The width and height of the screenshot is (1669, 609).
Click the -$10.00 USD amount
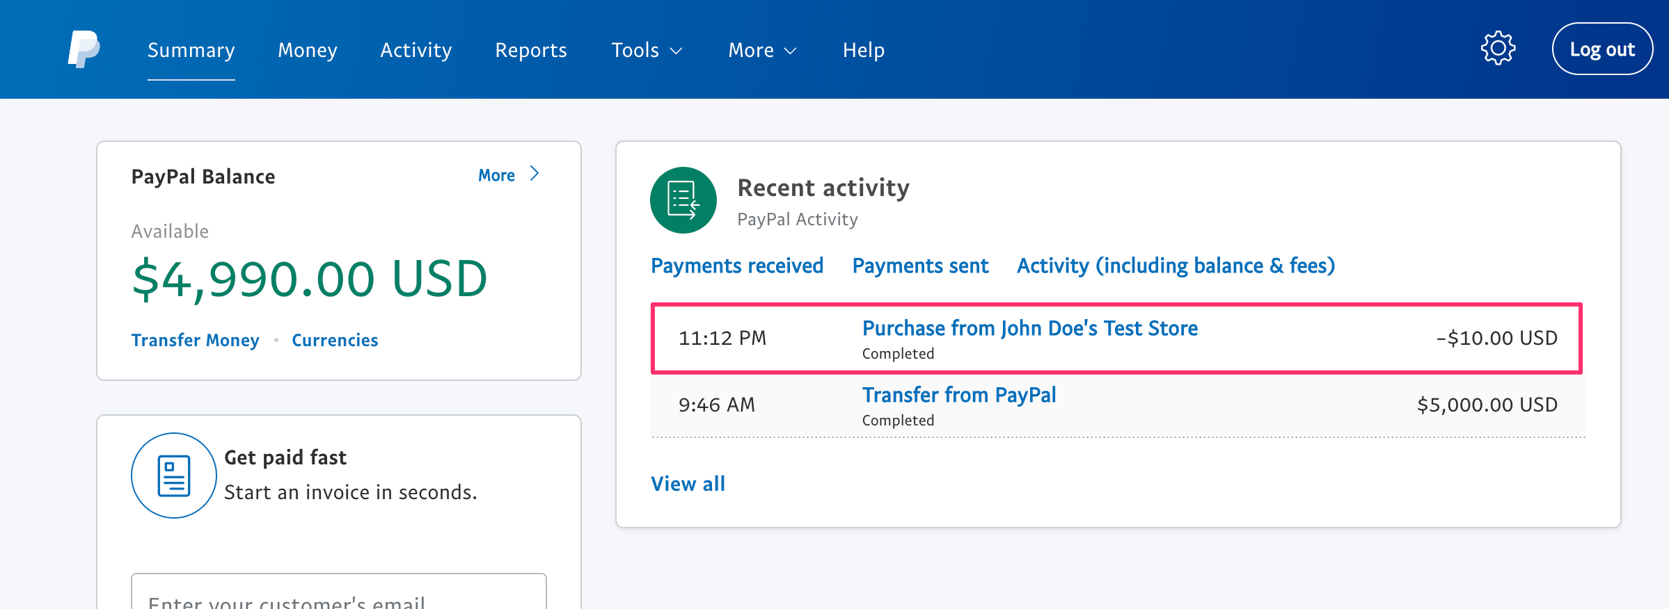1497,338
